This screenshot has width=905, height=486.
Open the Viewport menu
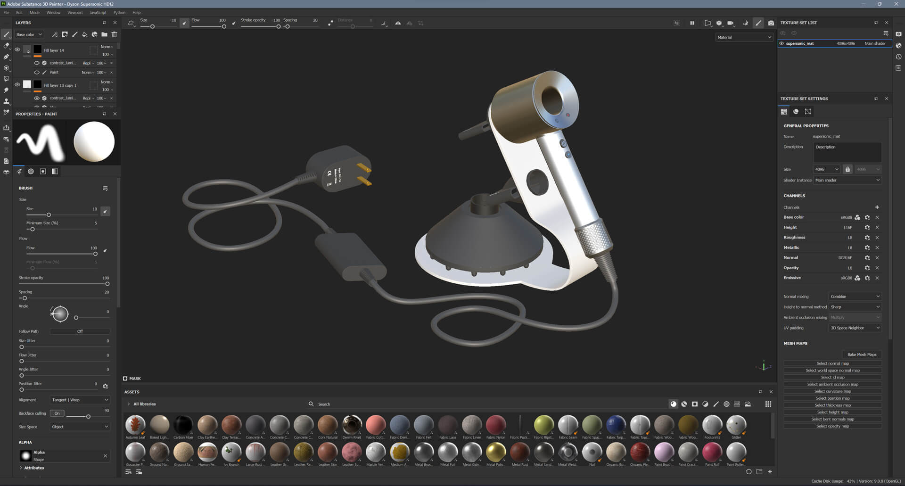(75, 13)
